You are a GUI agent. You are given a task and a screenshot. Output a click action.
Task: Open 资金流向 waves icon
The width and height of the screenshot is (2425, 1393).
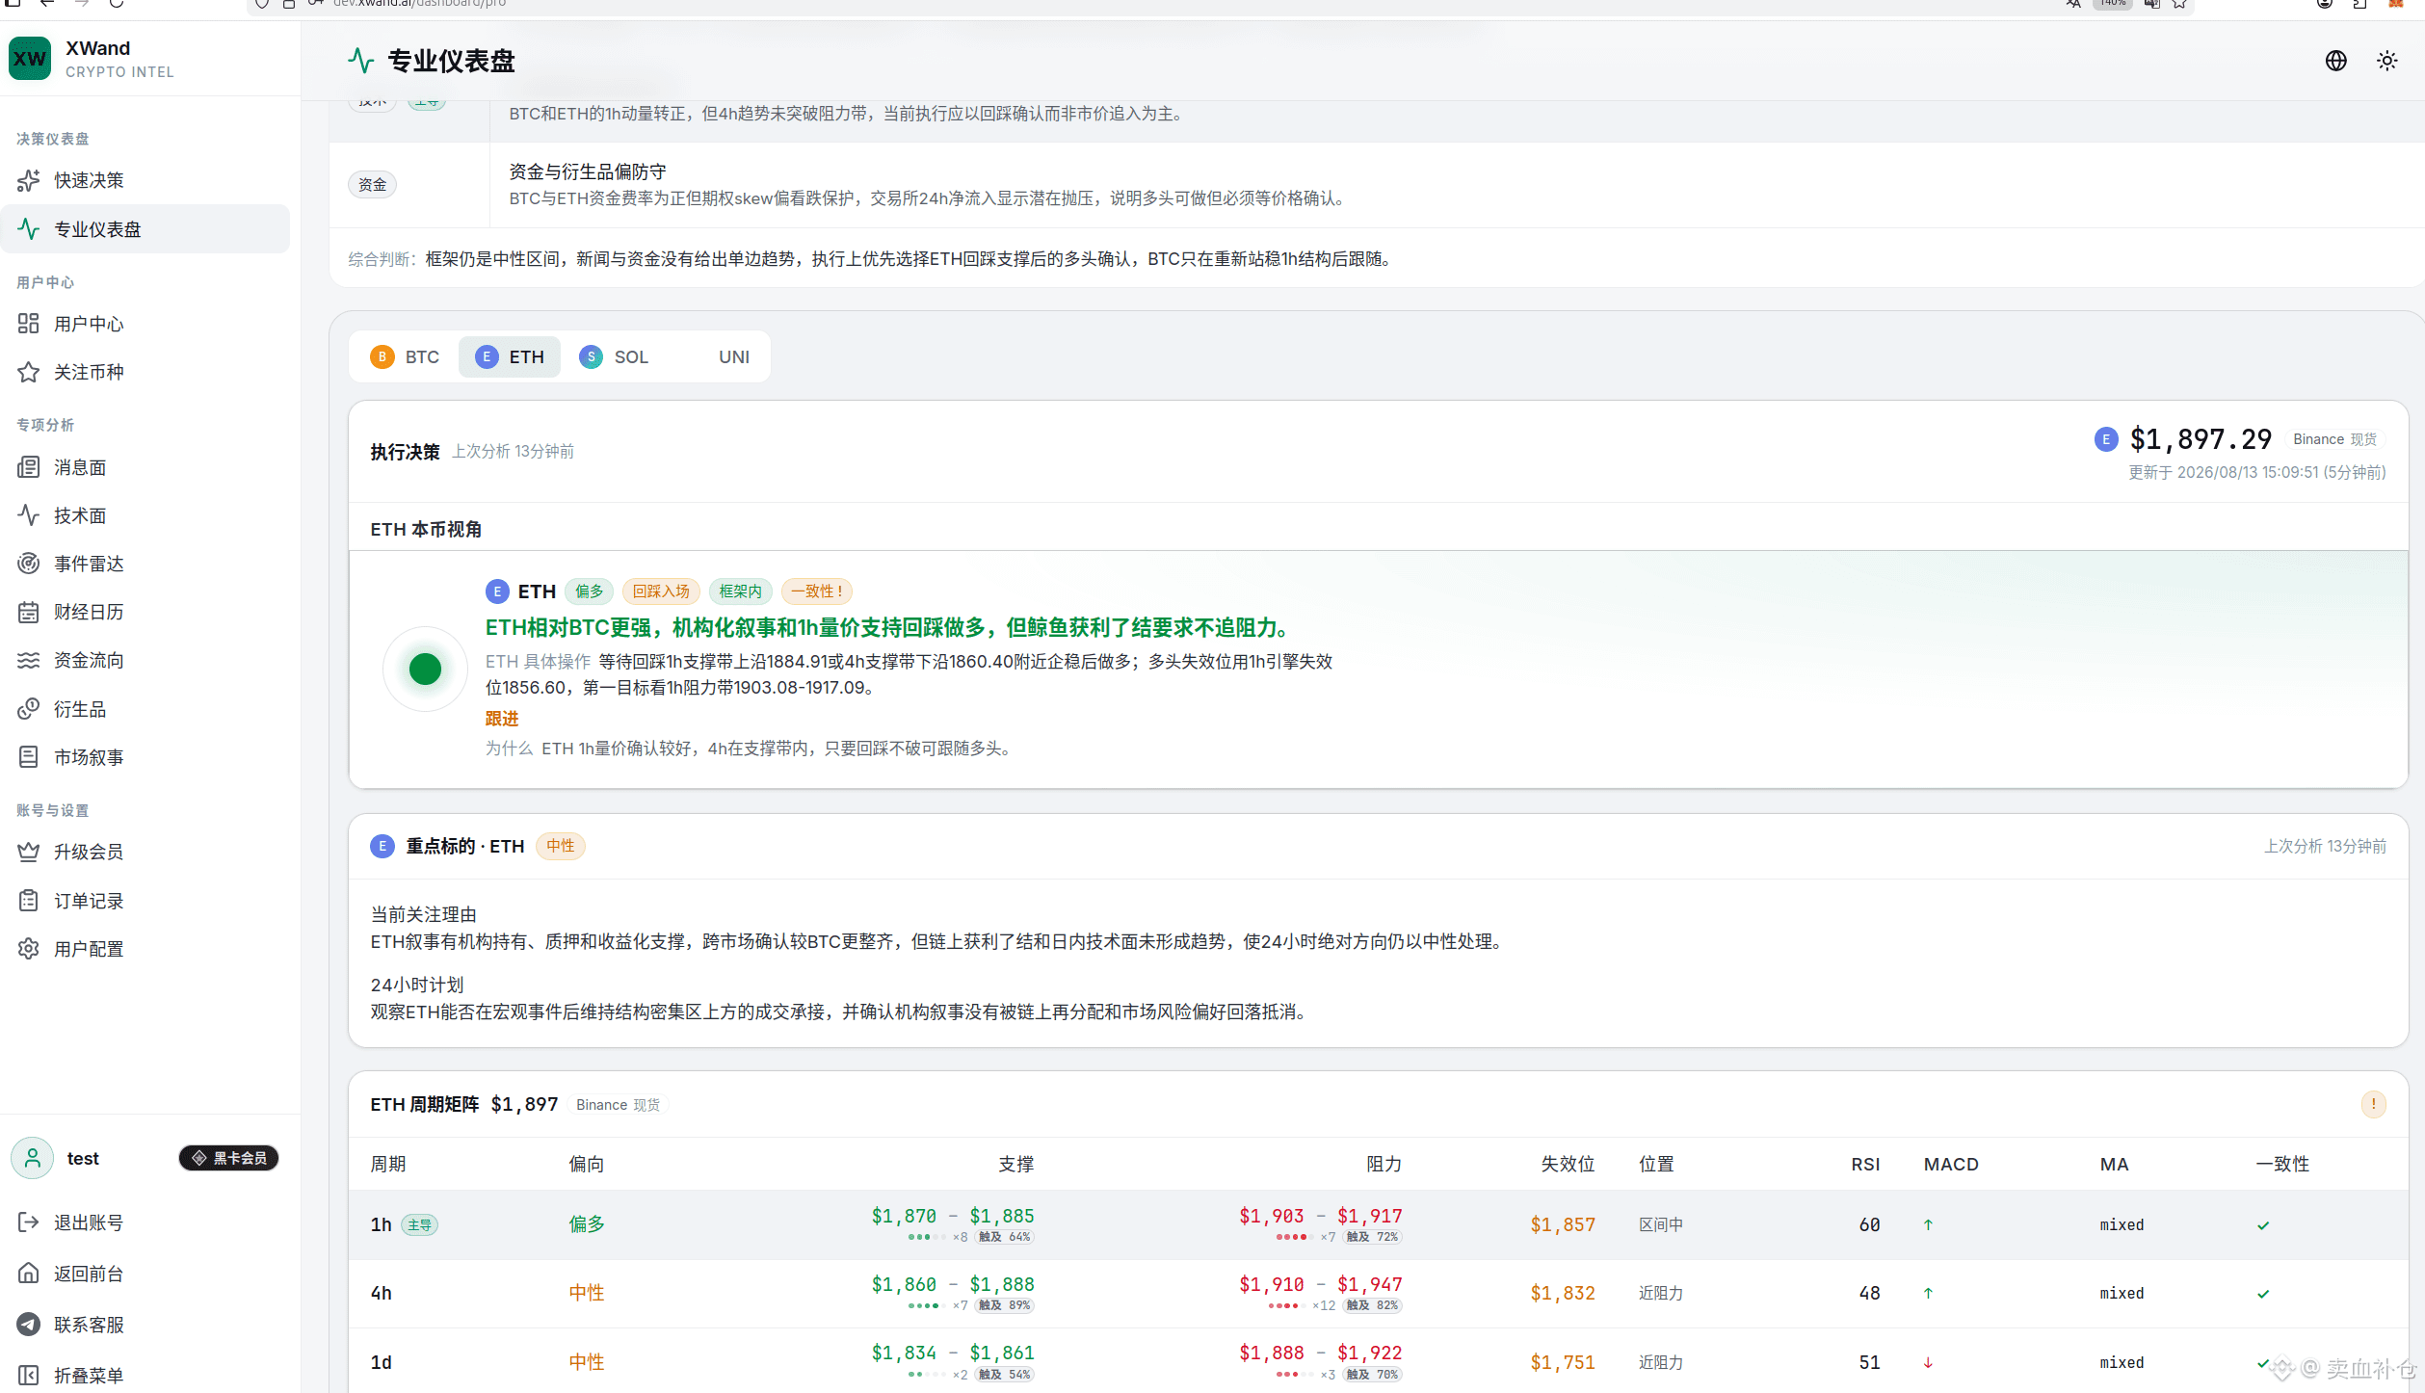tap(29, 660)
